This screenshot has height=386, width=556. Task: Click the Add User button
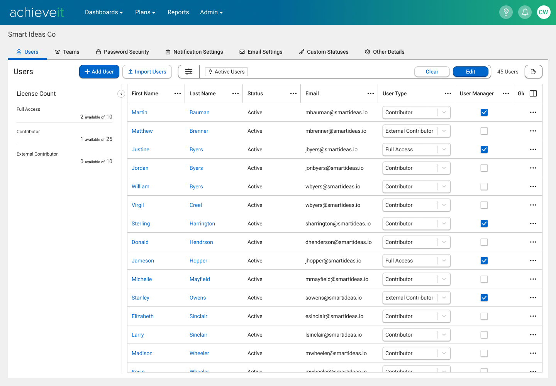(x=99, y=72)
